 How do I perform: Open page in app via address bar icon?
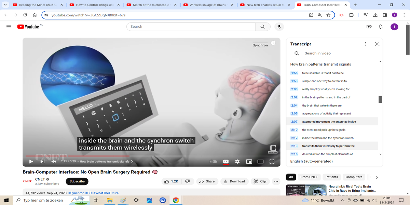[311, 15]
